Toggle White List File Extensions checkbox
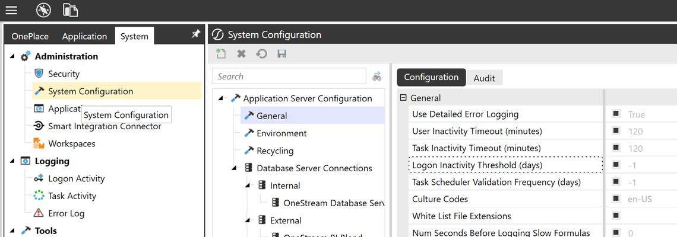The width and height of the screenshot is (677, 237). pos(616,216)
